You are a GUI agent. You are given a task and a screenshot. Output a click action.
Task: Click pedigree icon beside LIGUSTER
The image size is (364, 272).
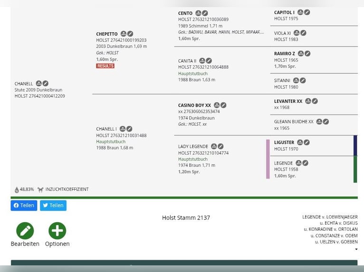coord(300,142)
